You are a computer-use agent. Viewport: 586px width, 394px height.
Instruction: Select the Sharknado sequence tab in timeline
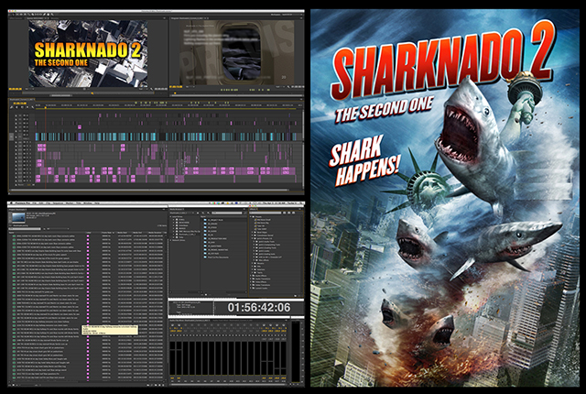click(22, 99)
